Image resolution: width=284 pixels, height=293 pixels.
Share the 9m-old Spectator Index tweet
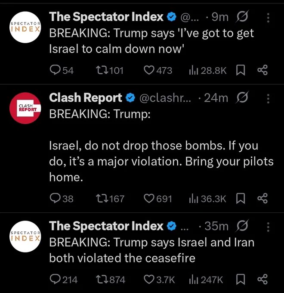tap(262, 70)
